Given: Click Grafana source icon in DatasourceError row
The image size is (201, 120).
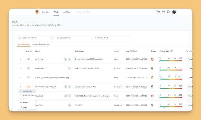Looking at the screenshot, I should tap(152, 78).
